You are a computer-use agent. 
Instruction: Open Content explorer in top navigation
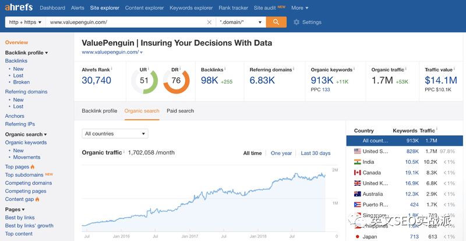[144, 8]
